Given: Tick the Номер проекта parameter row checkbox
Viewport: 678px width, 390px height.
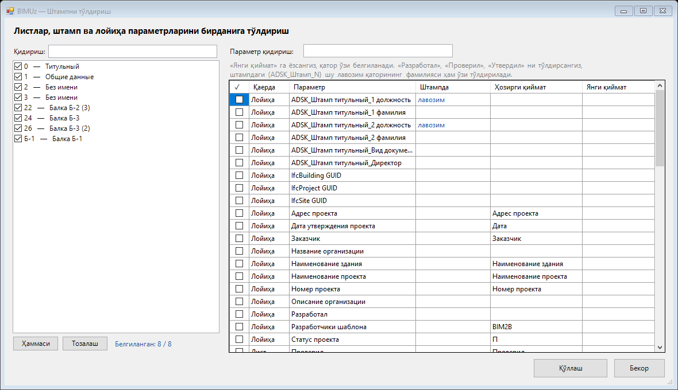Looking at the screenshot, I should tap(239, 289).
